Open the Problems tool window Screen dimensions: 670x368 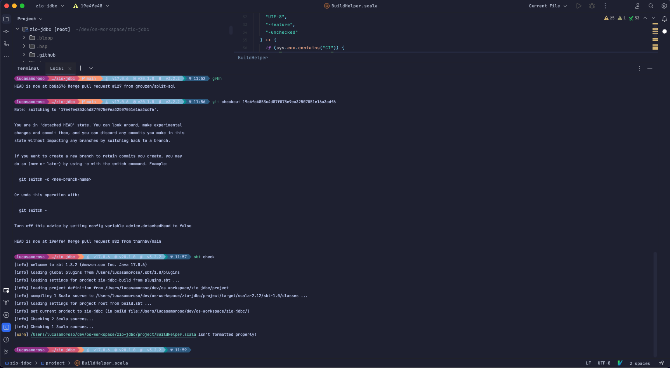(x=6, y=340)
